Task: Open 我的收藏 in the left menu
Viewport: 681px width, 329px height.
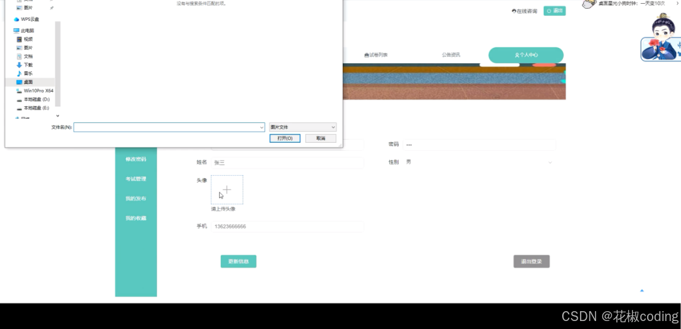Action: (x=136, y=218)
